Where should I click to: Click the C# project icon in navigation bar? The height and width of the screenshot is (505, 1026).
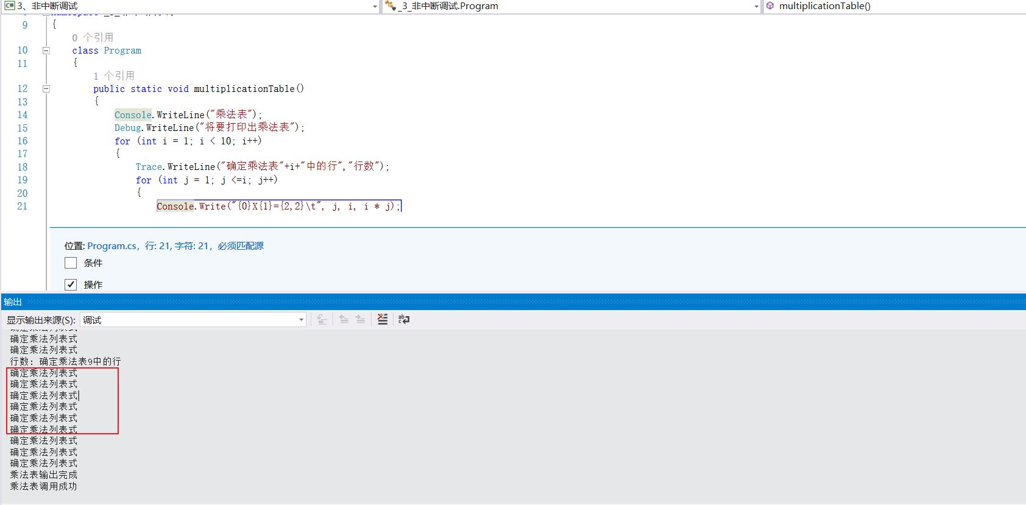9,5
